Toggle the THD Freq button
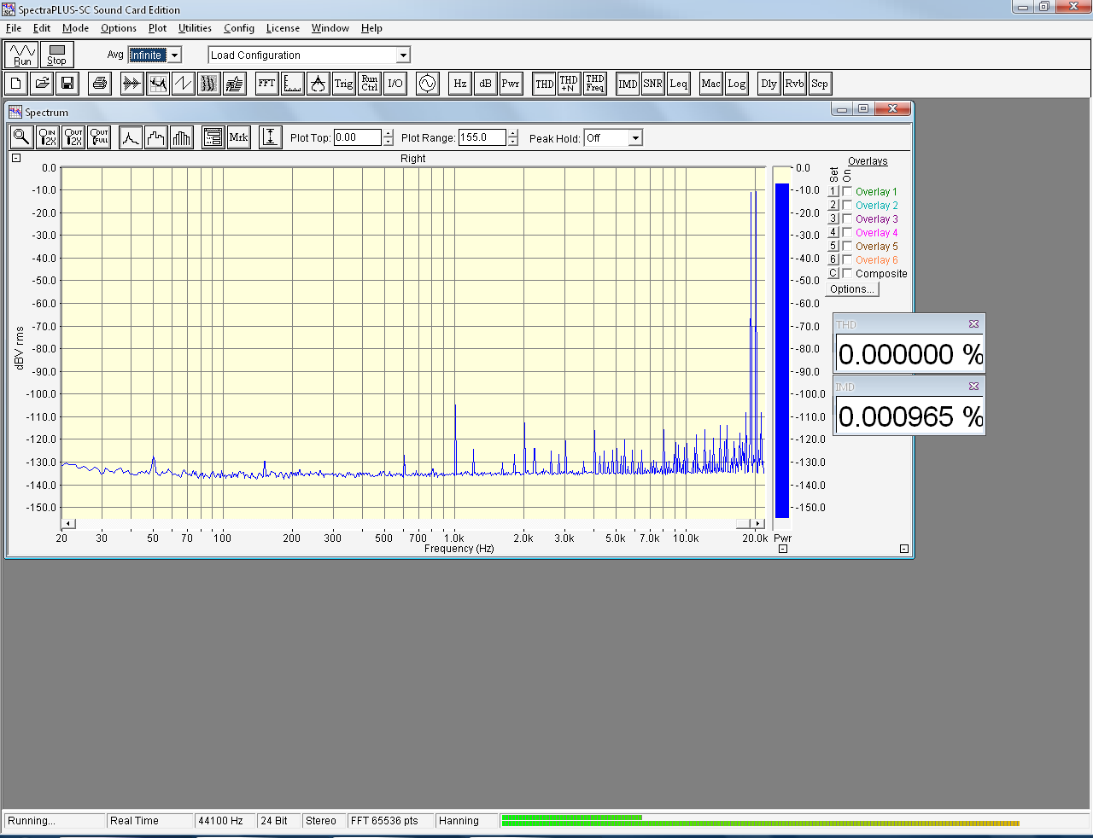The width and height of the screenshot is (1093, 838). pyautogui.click(x=595, y=84)
